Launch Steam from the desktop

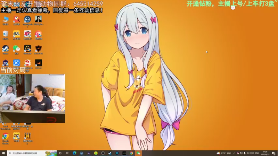pos(6,49)
